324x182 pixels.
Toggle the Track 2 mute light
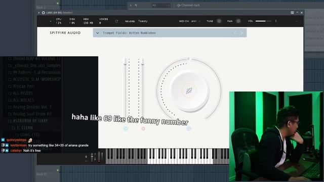58,4
